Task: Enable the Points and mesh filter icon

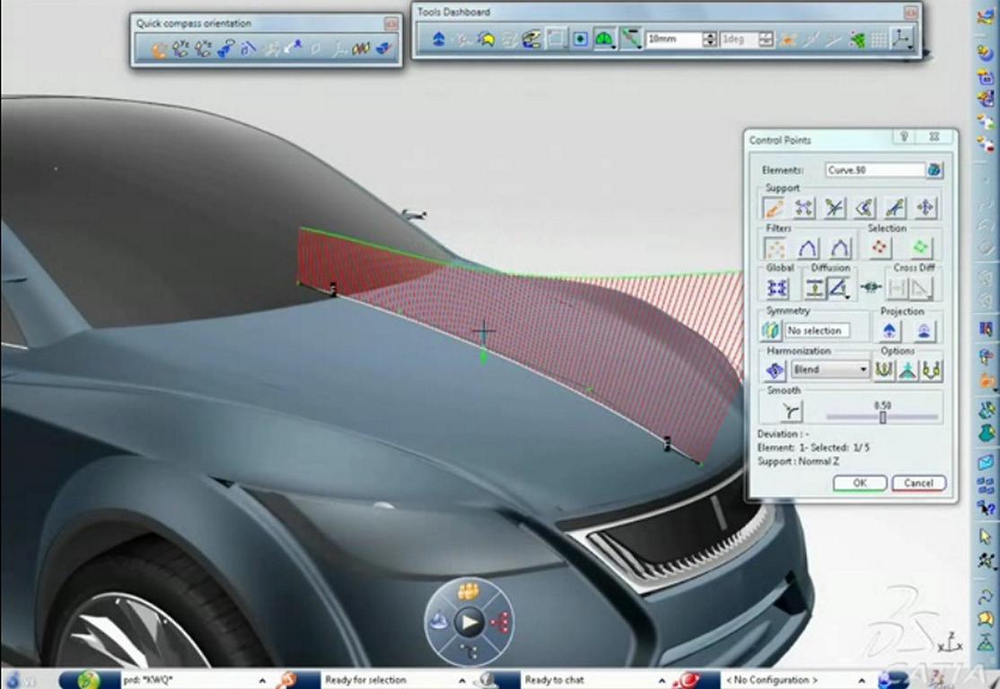Action: 840,248
